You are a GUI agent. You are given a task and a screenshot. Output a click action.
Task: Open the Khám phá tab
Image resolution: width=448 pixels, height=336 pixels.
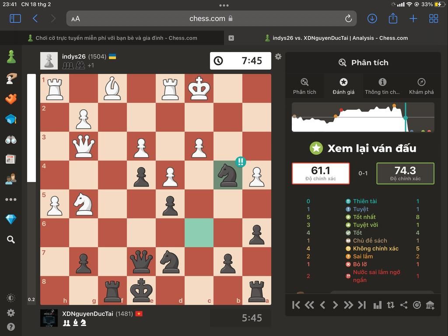[421, 86]
